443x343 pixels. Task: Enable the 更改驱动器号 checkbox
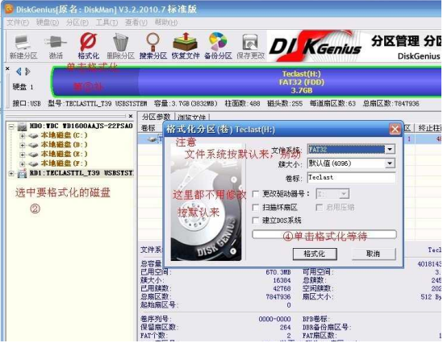point(256,194)
